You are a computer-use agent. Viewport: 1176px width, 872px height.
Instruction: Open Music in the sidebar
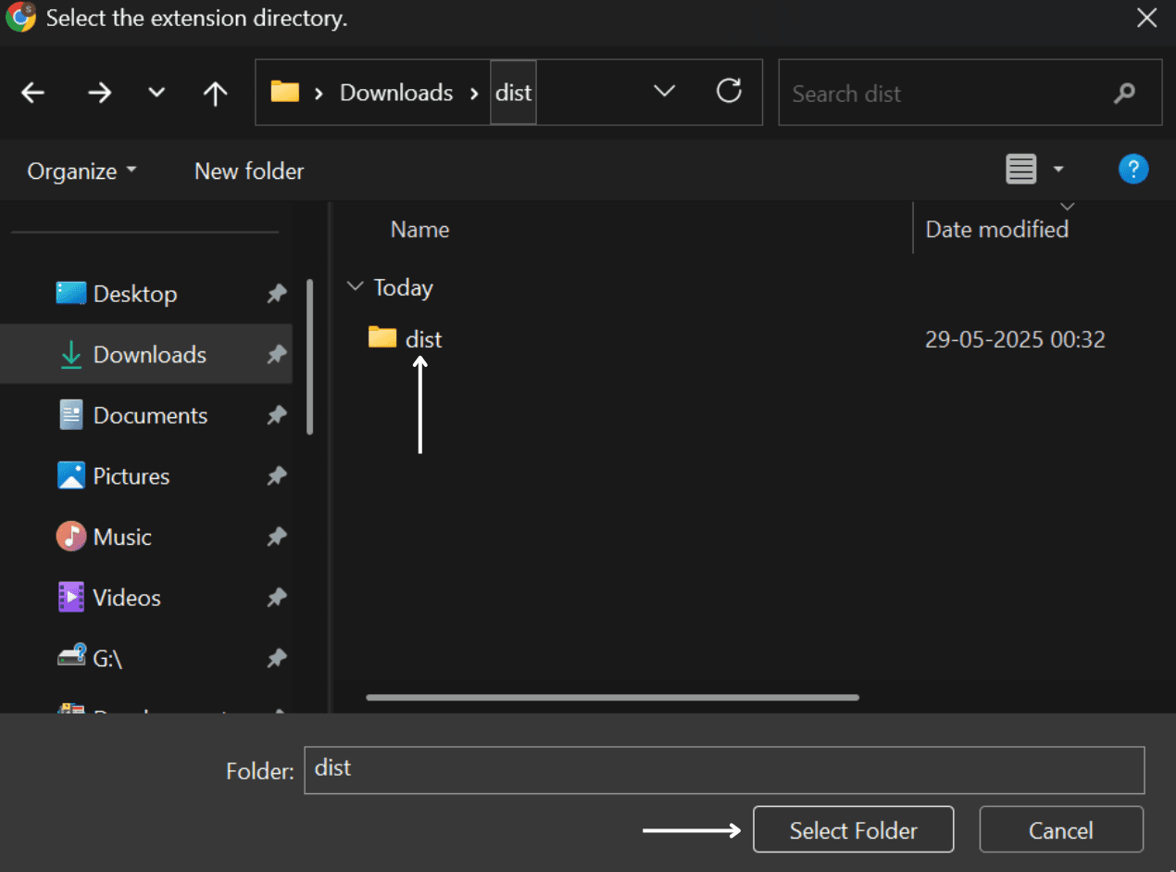click(x=104, y=537)
